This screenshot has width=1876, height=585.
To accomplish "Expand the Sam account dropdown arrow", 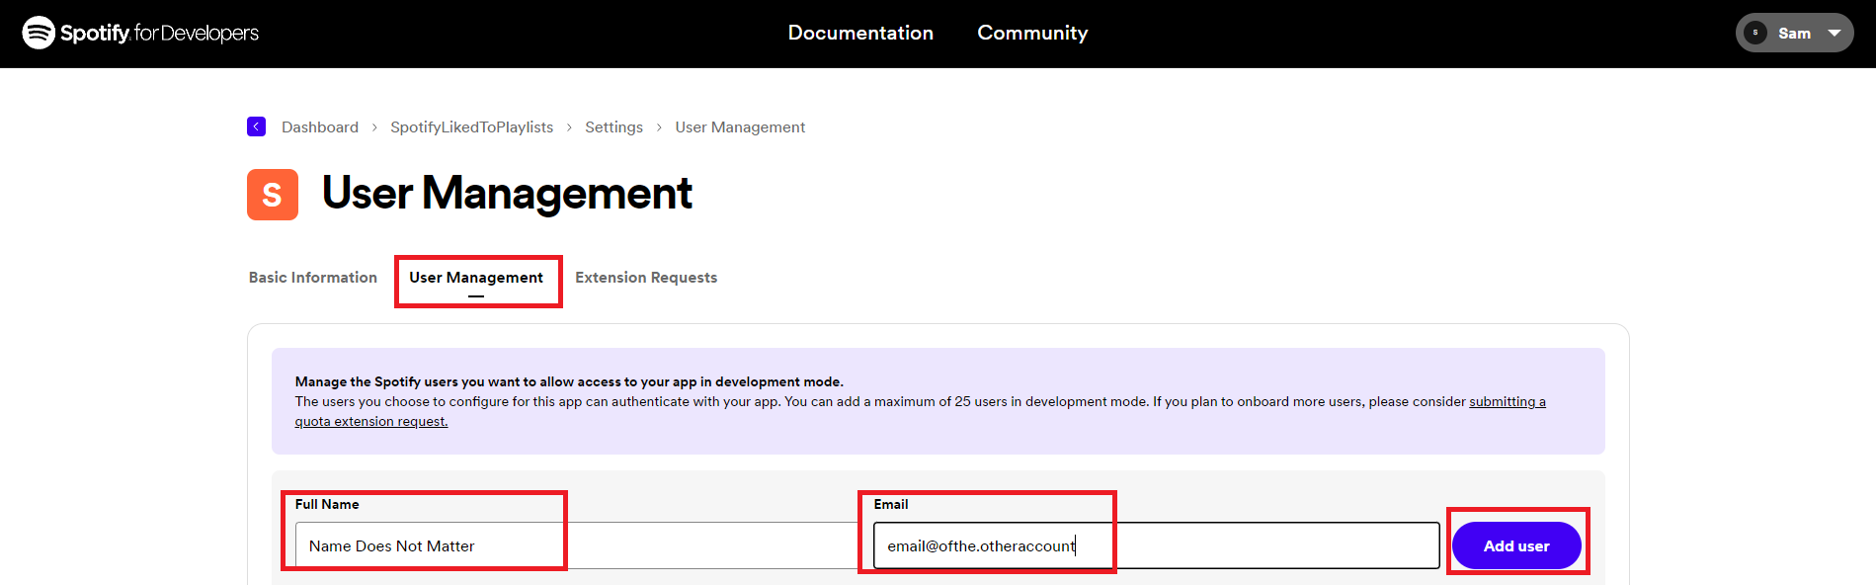I will coord(1835,33).
